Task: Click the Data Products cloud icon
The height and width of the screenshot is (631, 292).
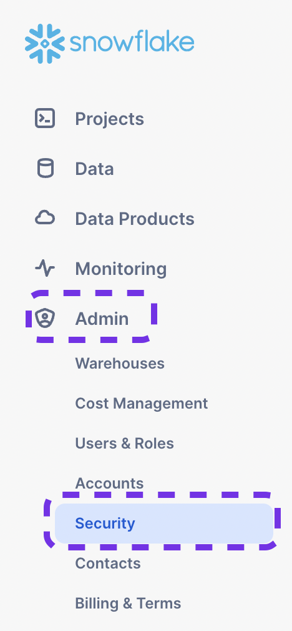Action: [45, 218]
